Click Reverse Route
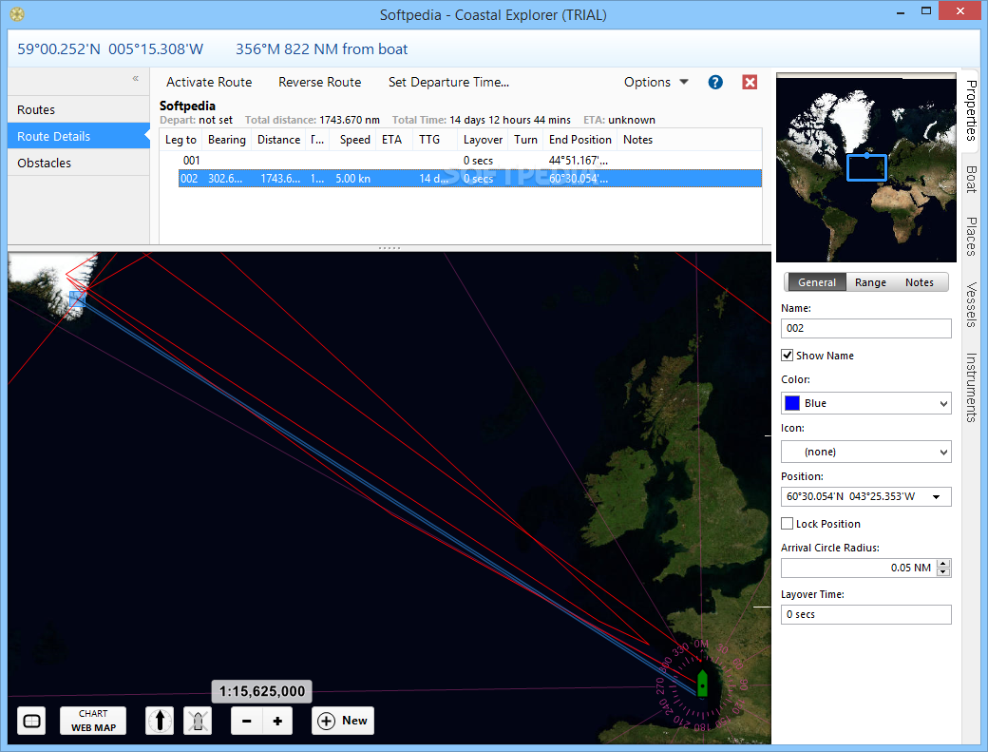The width and height of the screenshot is (988, 752). coord(319,82)
